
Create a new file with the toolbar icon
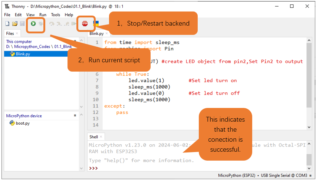coord(7,24)
